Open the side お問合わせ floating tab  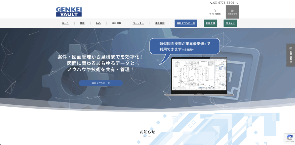[290, 55]
